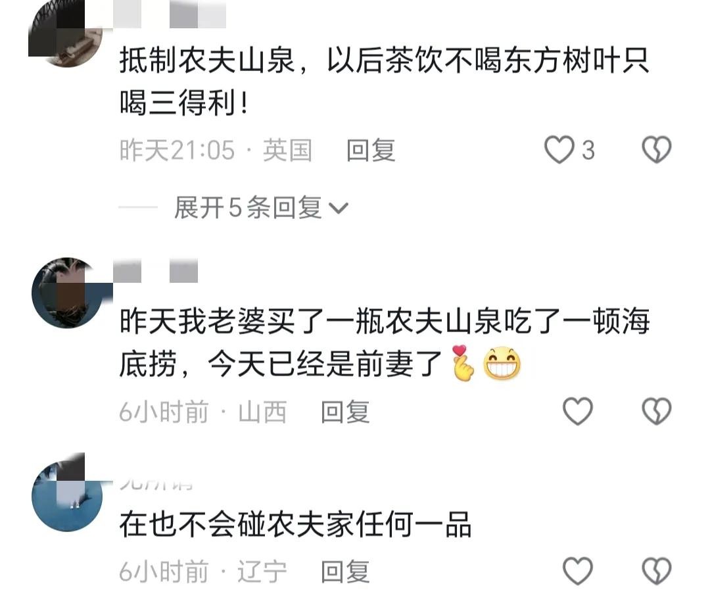Dislike the 辽宁 user's comment
The image size is (710, 611).
tap(657, 571)
